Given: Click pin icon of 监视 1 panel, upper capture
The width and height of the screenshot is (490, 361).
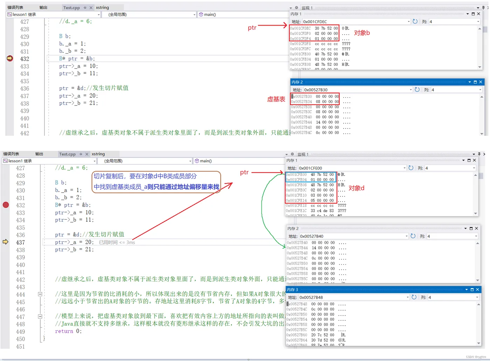Looking at the screenshot, I should point(483,7).
